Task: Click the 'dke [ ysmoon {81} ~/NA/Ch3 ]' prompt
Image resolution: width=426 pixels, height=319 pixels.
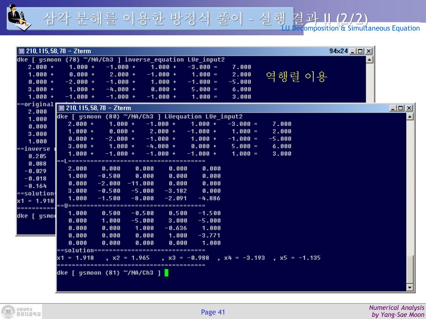Action: click(x=109, y=272)
